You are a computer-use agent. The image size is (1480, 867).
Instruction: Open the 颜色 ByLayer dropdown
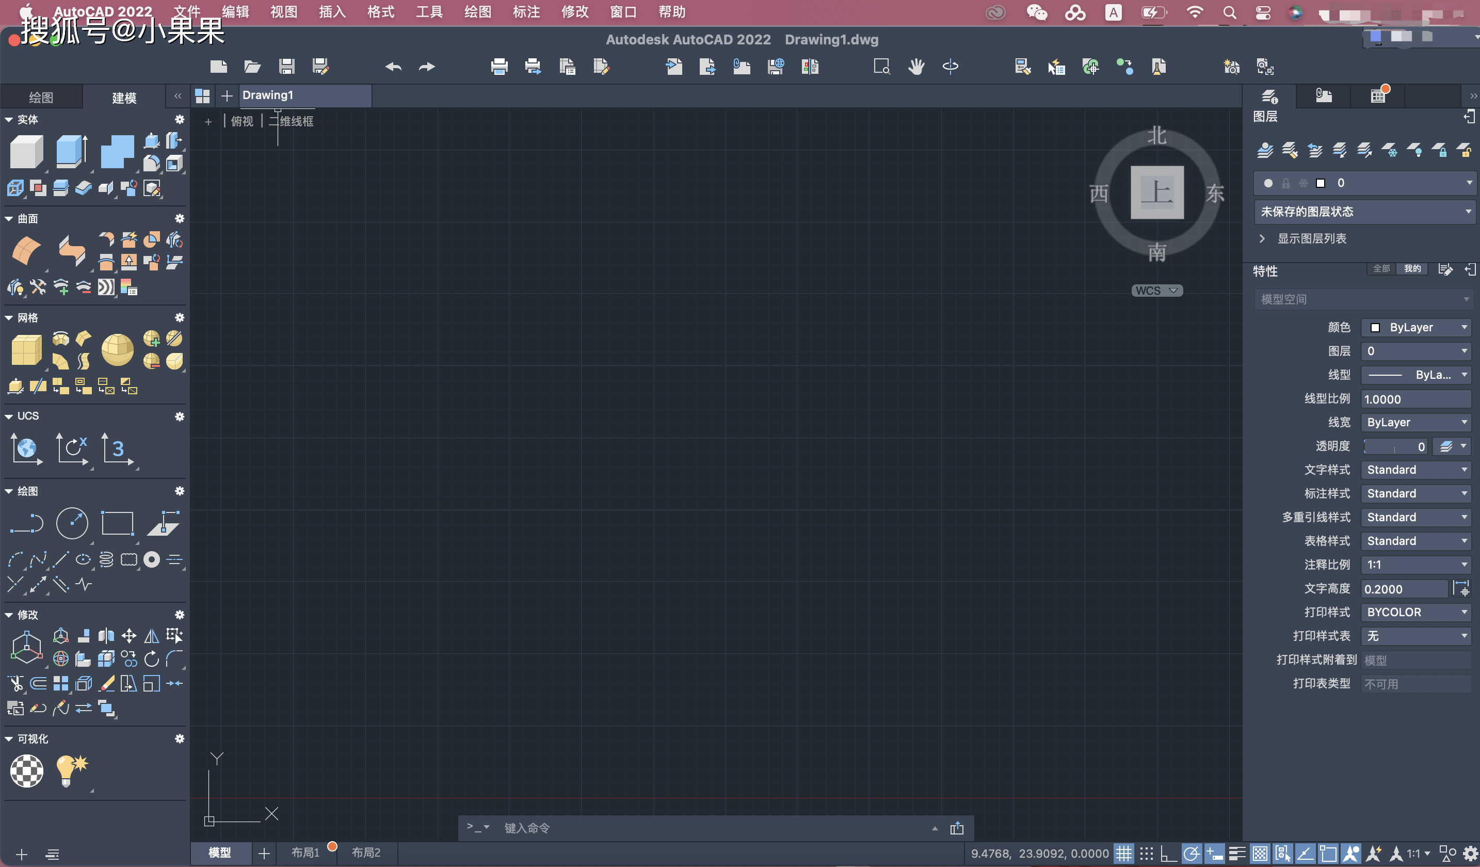[1416, 328]
